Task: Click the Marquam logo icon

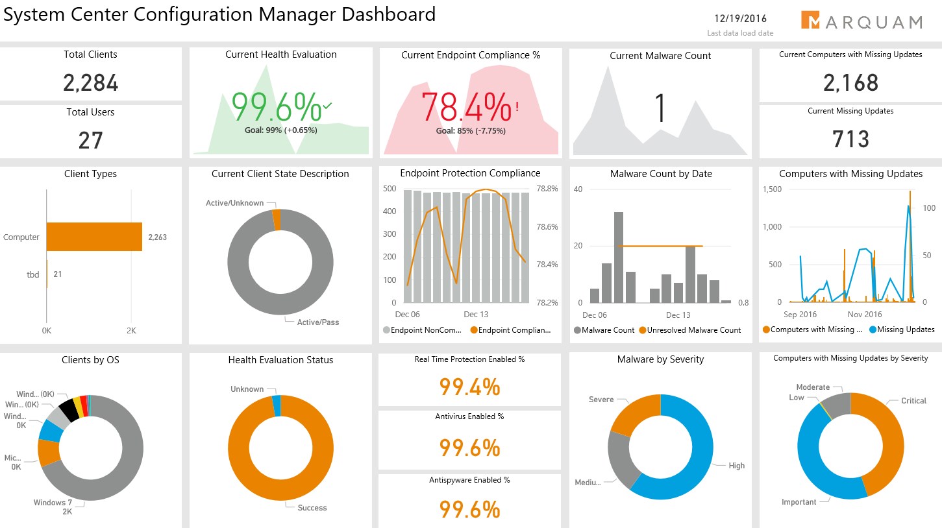Action: point(811,20)
